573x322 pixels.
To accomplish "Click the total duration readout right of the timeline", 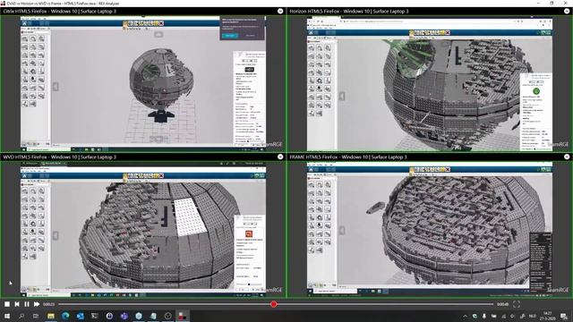I will pos(503,304).
